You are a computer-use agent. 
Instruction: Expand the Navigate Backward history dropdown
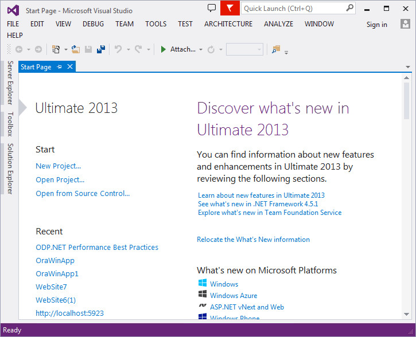[29, 49]
